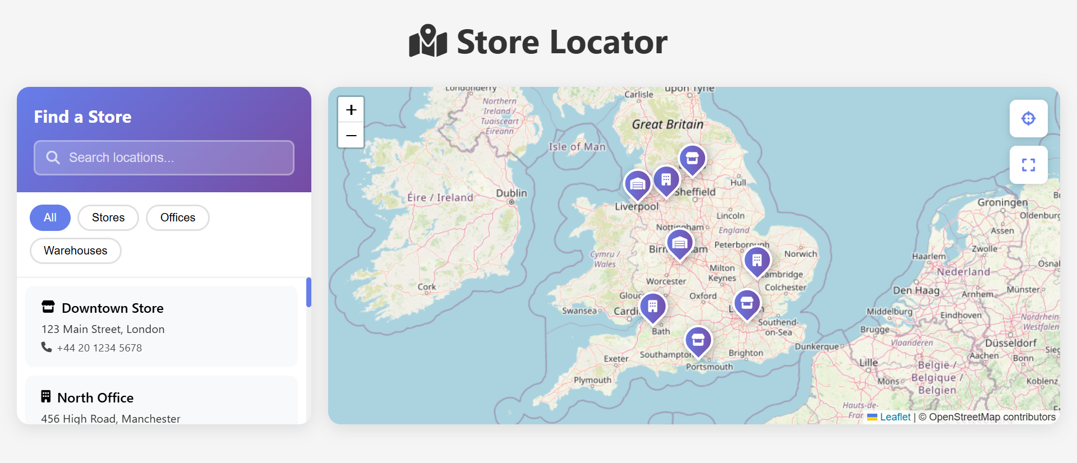1077x463 pixels.
Task: Click the phone number +44 20 1234 5678
Action: coord(99,348)
